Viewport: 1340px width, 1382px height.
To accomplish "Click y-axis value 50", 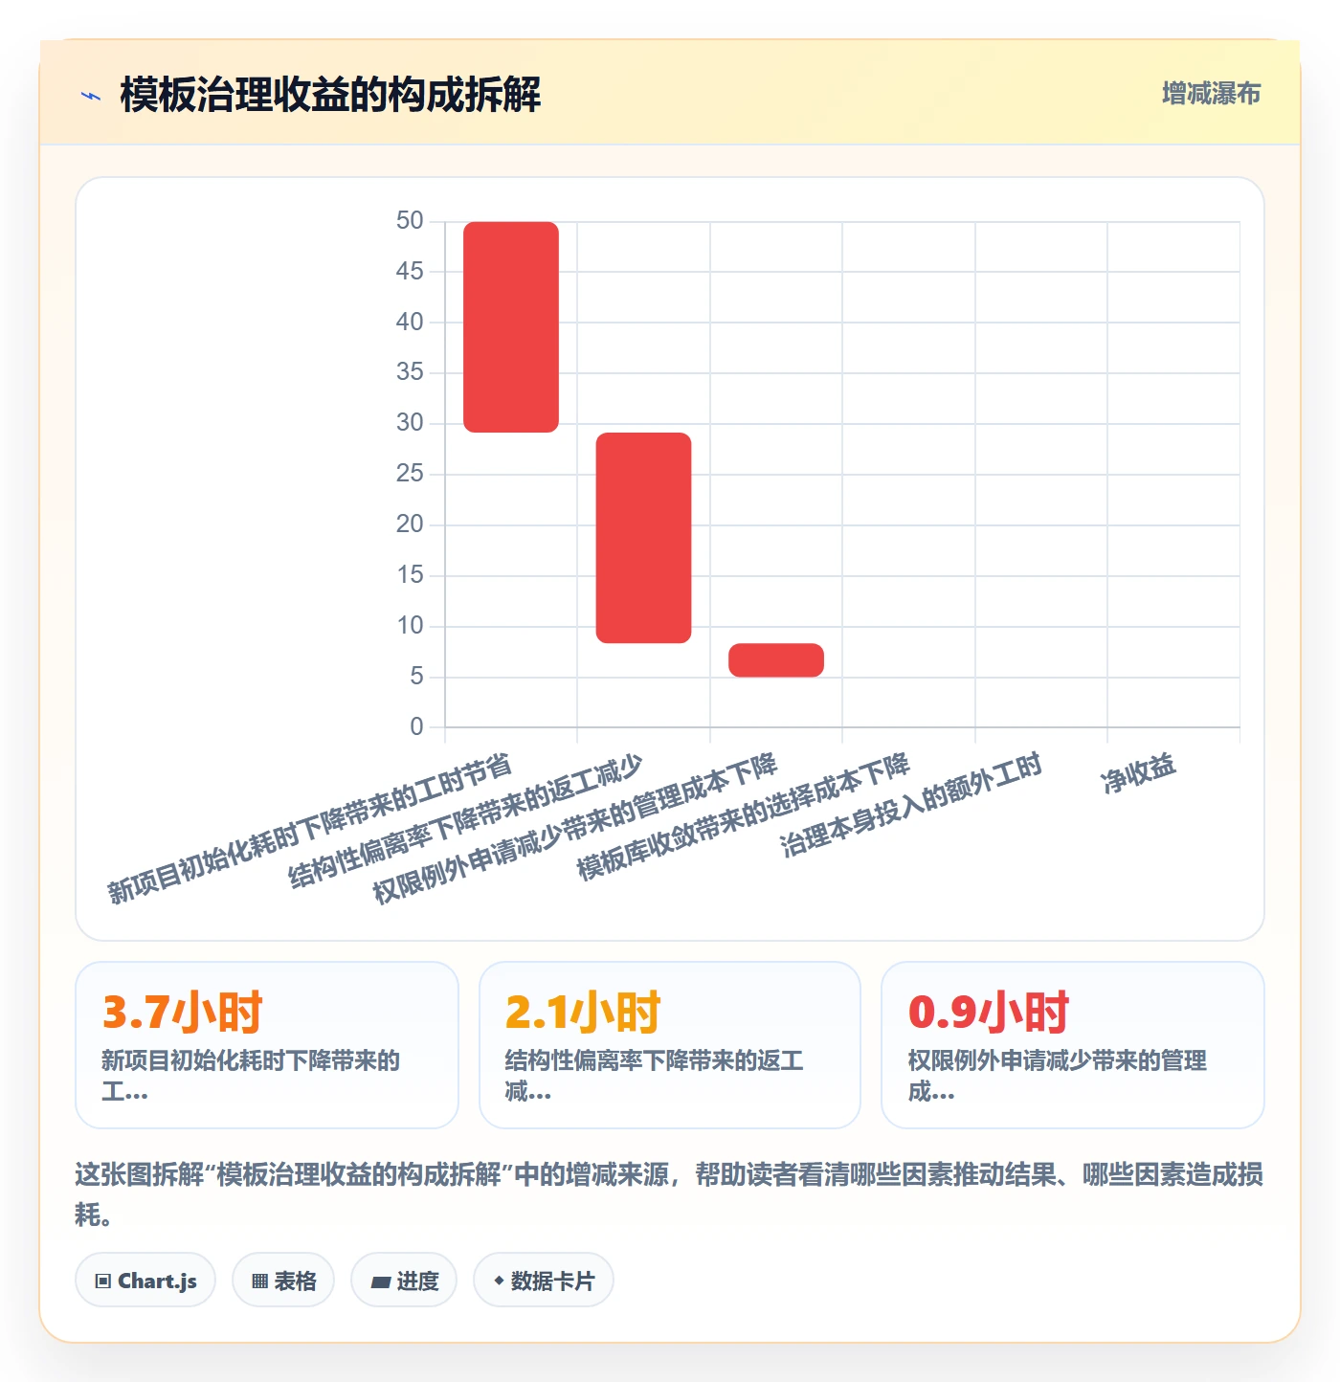I will coord(410,221).
